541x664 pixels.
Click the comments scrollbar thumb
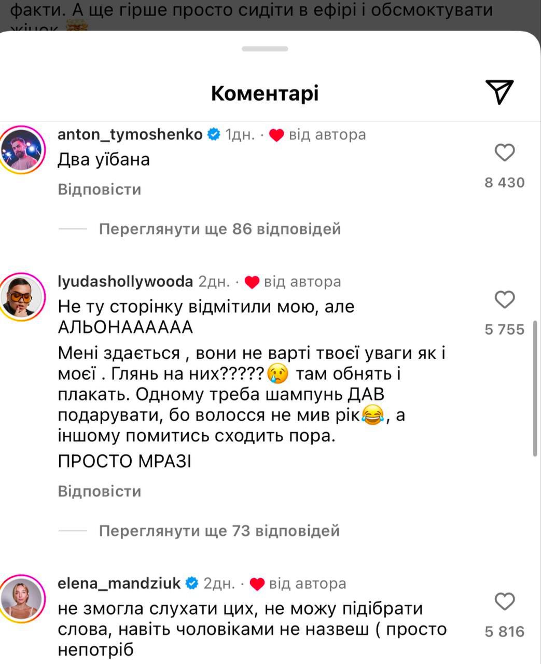point(535,389)
